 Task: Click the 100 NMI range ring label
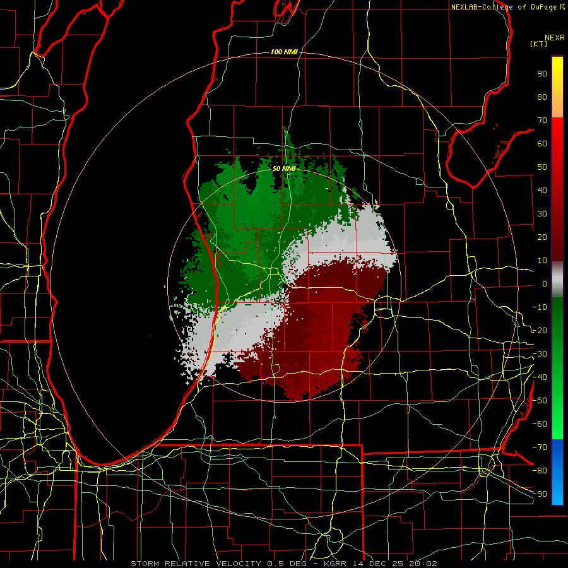[284, 52]
